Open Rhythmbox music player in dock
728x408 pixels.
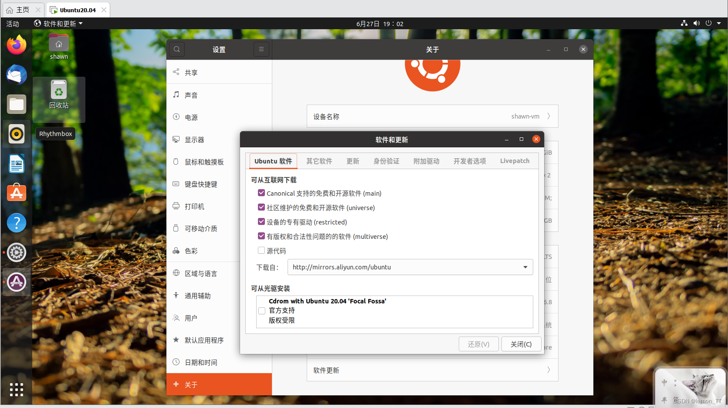17,134
